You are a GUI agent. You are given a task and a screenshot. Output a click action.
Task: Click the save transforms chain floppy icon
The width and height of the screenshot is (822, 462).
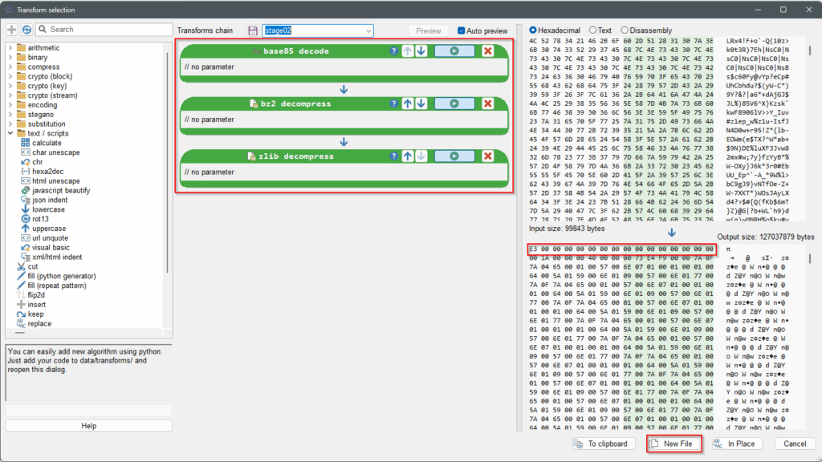click(253, 30)
